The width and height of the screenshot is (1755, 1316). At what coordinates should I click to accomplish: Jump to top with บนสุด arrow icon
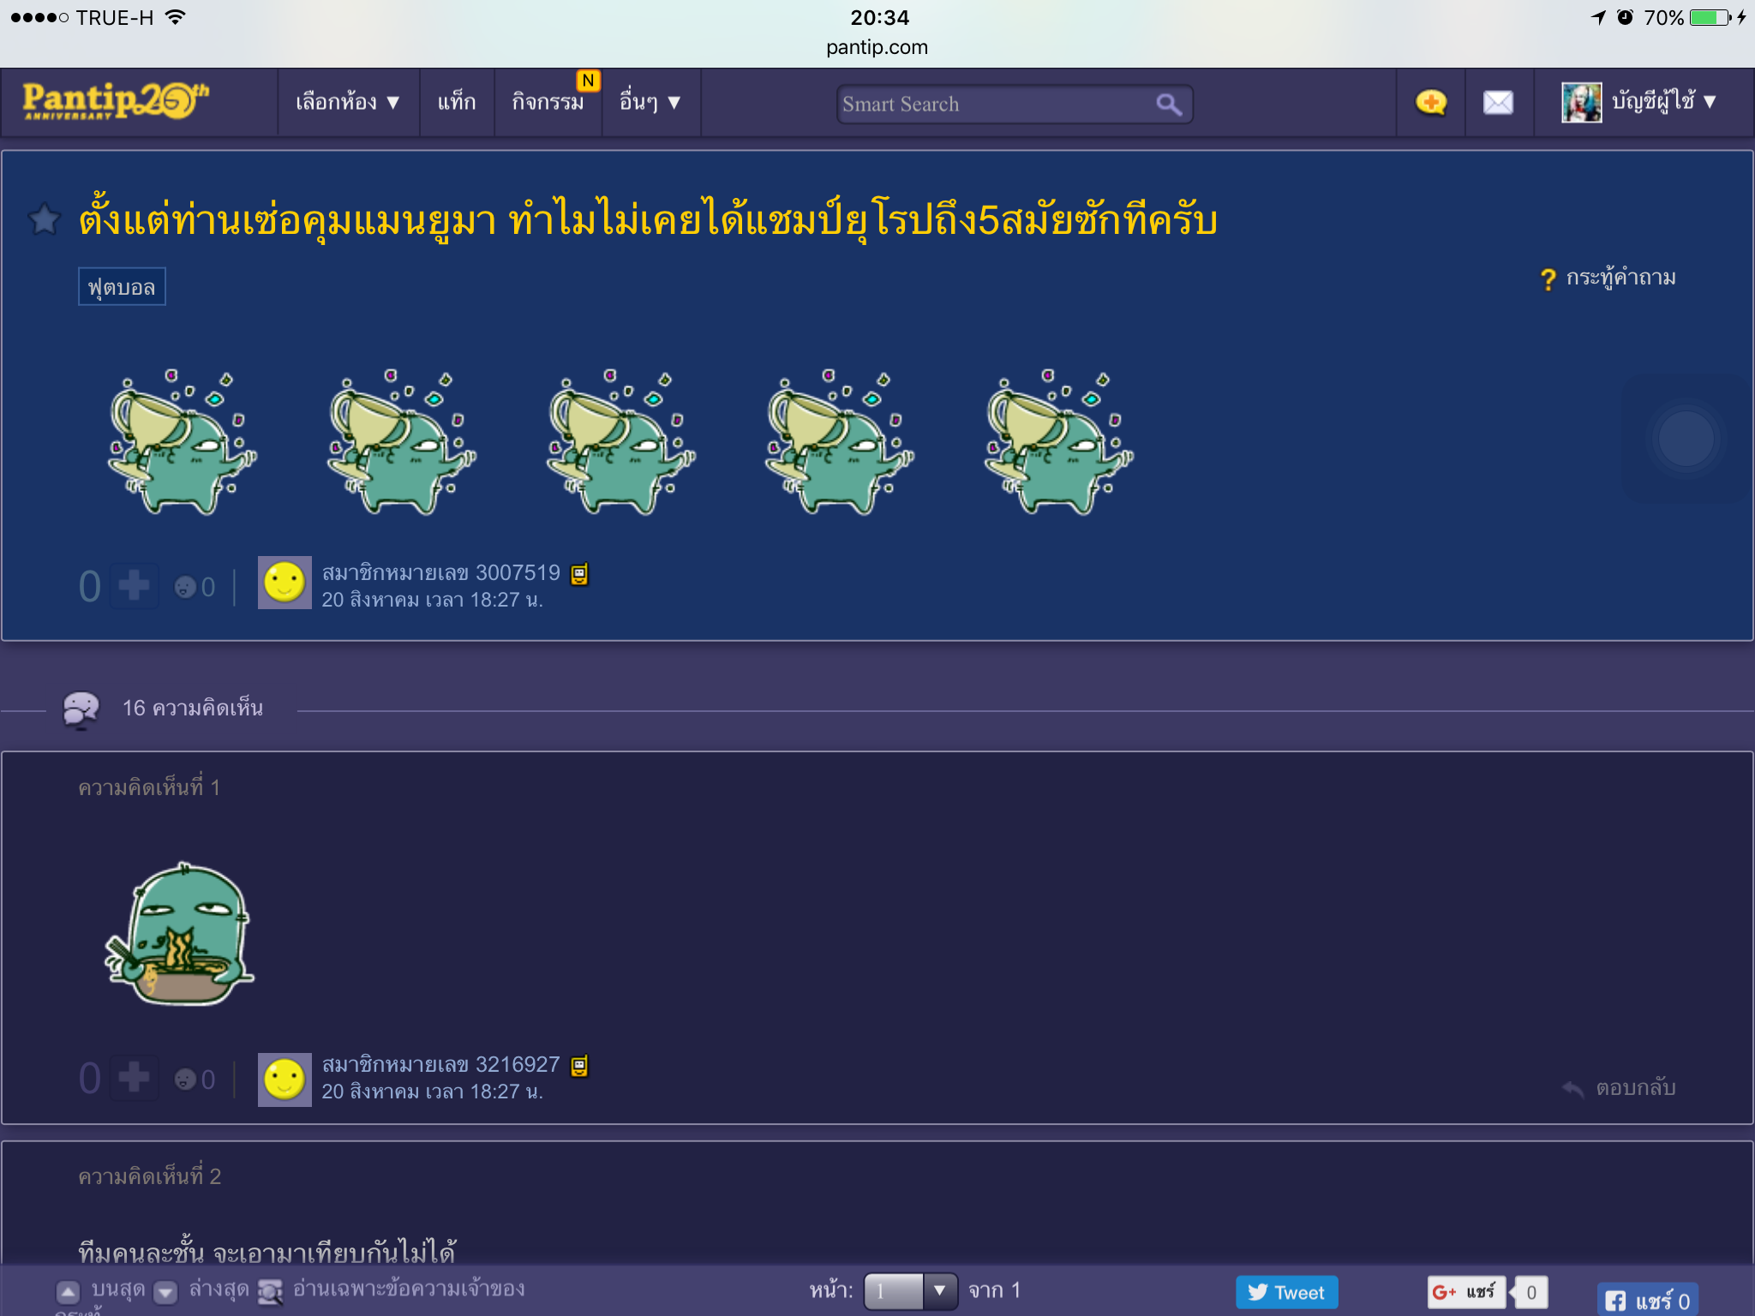69,1291
